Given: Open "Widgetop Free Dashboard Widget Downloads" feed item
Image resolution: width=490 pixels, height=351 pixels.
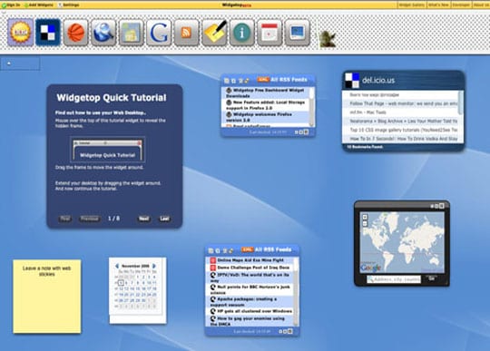Looking at the screenshot, I should (266, 93).
